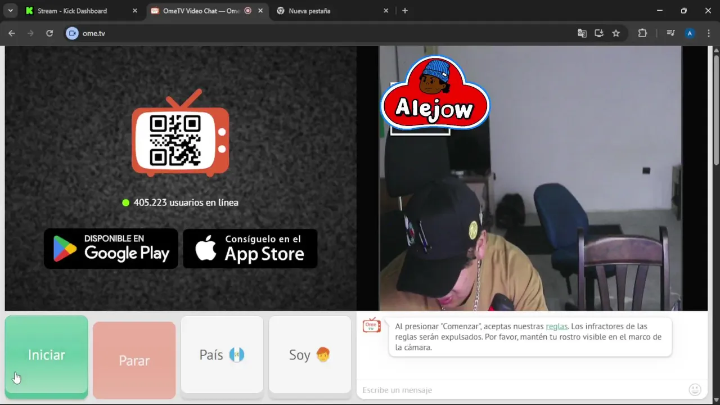720x405 pixels.
Task: Open the País country selector
Action: click(222, 354)
